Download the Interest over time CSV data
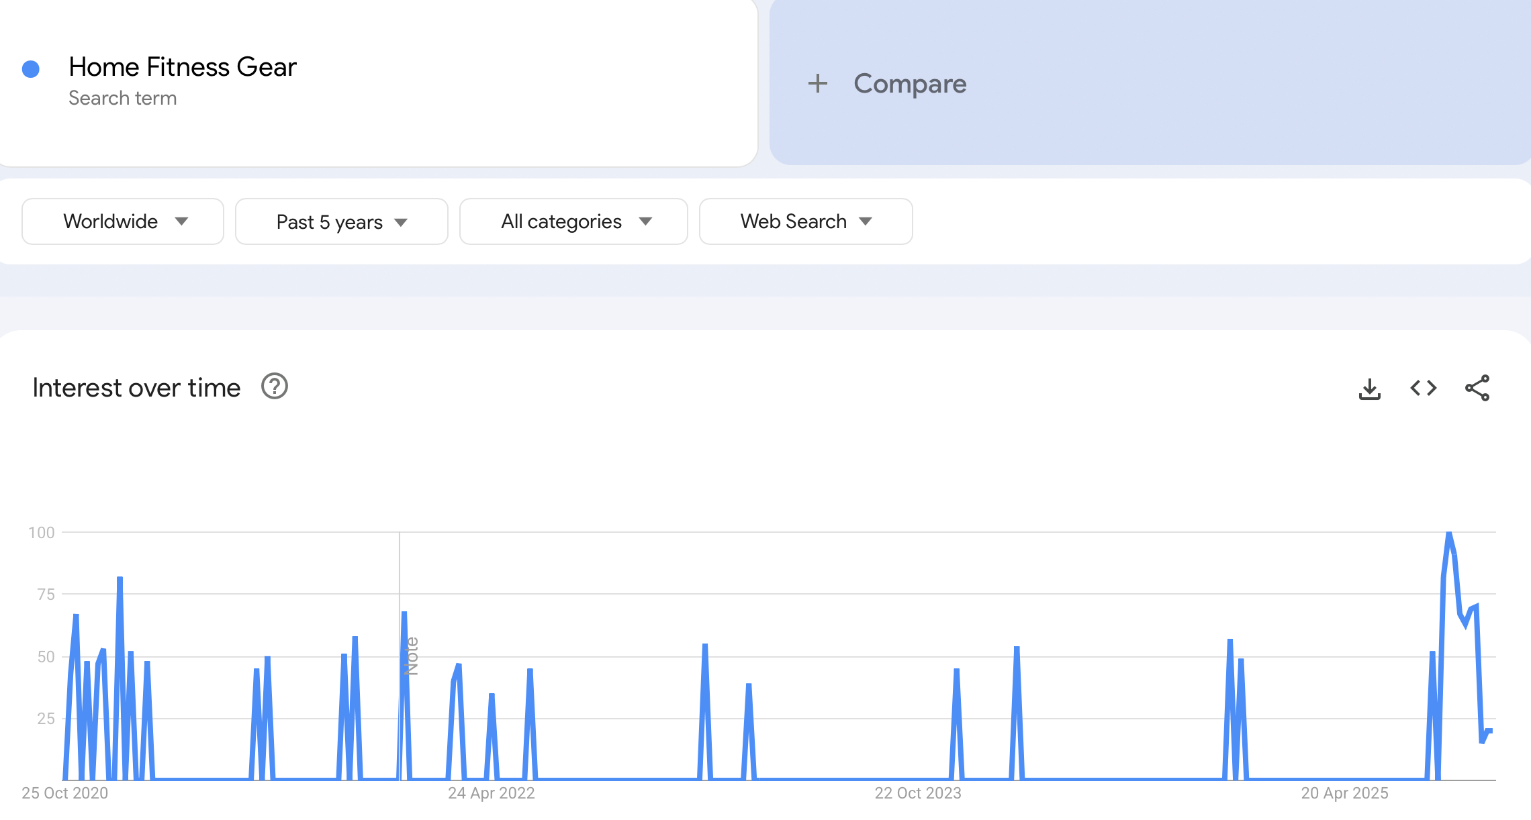 pyautogui.click(x=1370, y=388)
